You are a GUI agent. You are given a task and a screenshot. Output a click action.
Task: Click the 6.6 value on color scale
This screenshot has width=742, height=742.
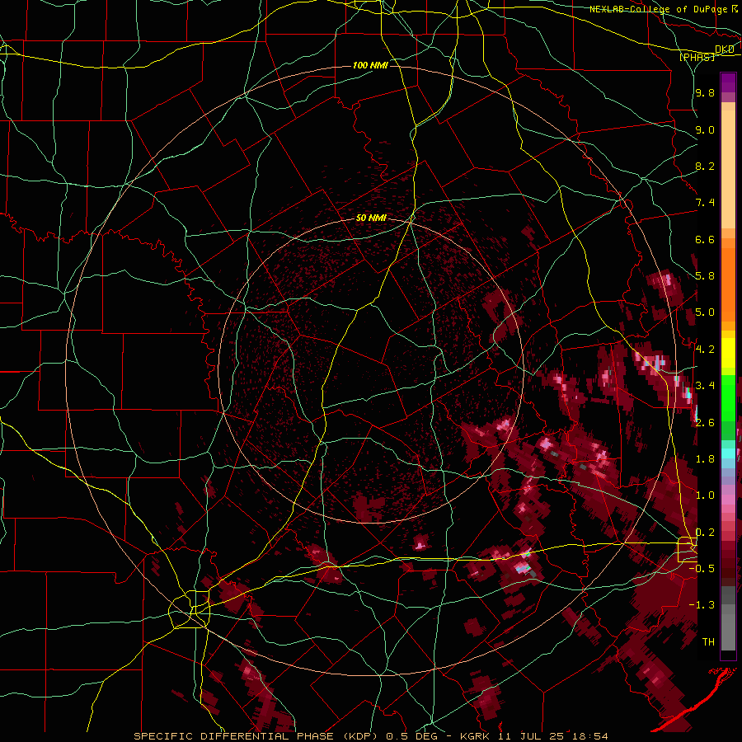[705, 239]
